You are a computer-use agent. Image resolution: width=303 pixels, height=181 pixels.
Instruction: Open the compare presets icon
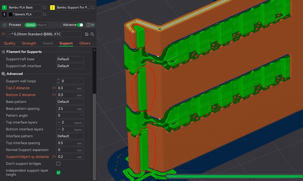tap(93, 25)
